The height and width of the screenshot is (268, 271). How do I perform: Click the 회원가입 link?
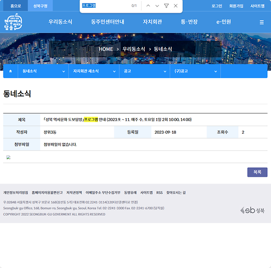click(236, 6)
